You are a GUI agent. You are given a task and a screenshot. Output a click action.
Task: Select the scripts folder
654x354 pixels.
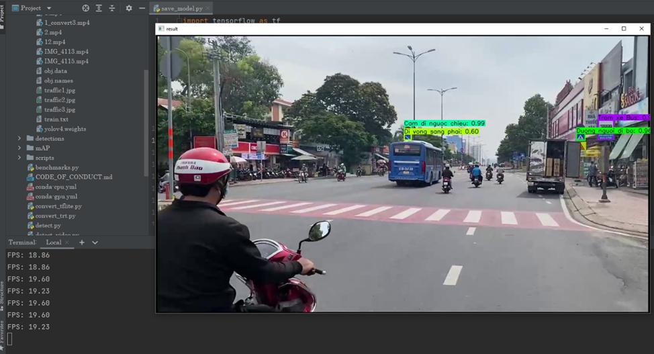(x=40, y=158)
